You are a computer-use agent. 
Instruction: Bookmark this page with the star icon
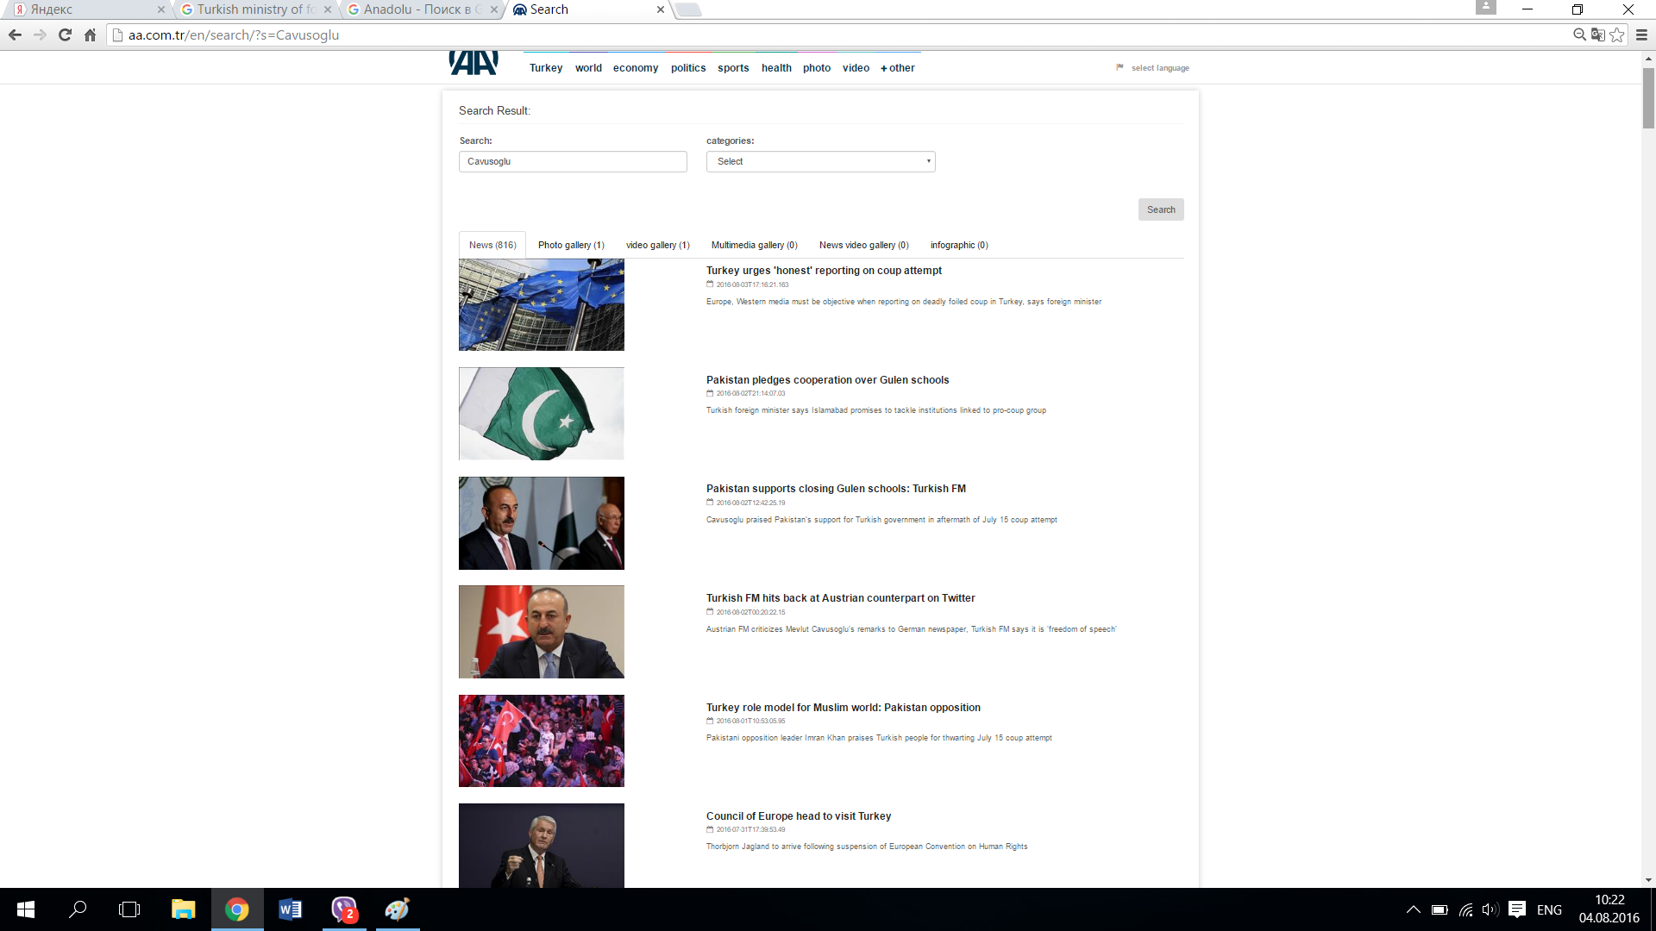coord(1617,34)
